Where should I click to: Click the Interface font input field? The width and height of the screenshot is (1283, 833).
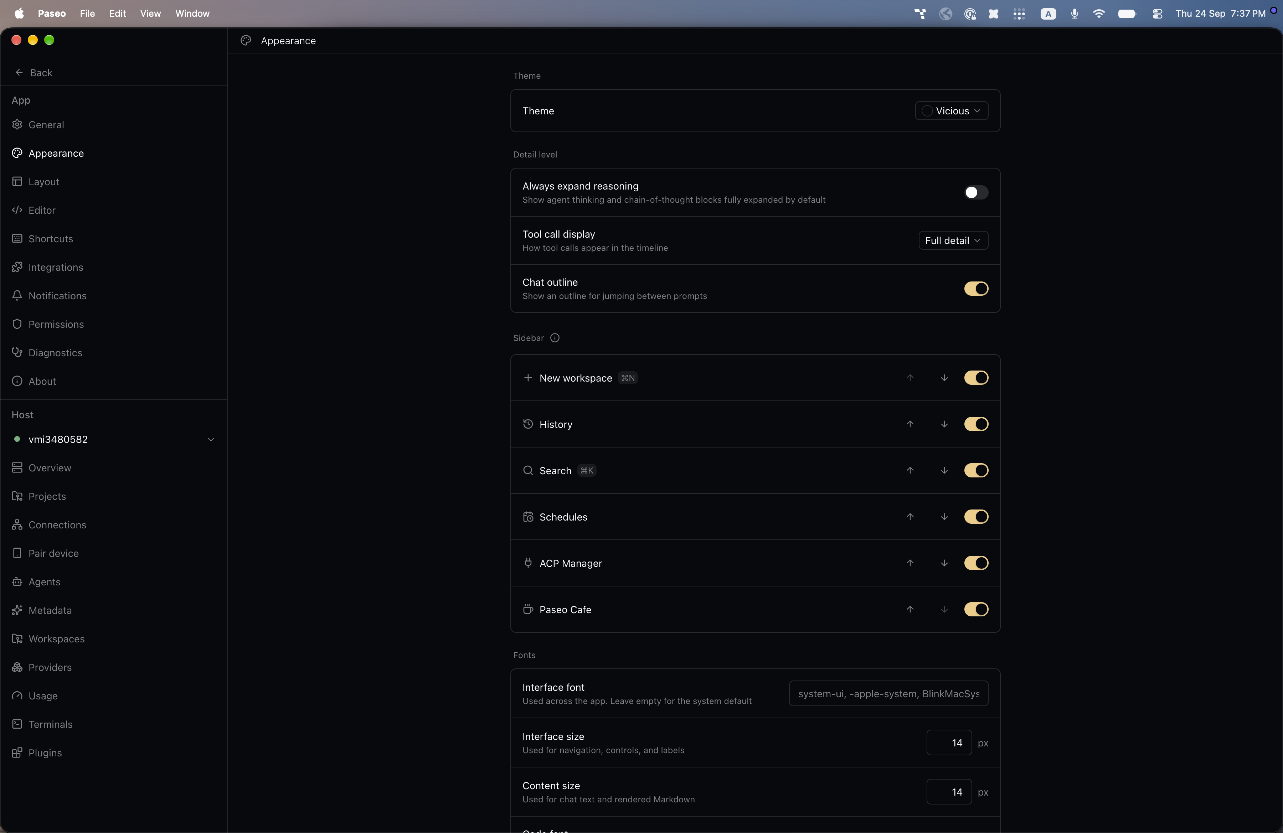click(x=888, y=694)
